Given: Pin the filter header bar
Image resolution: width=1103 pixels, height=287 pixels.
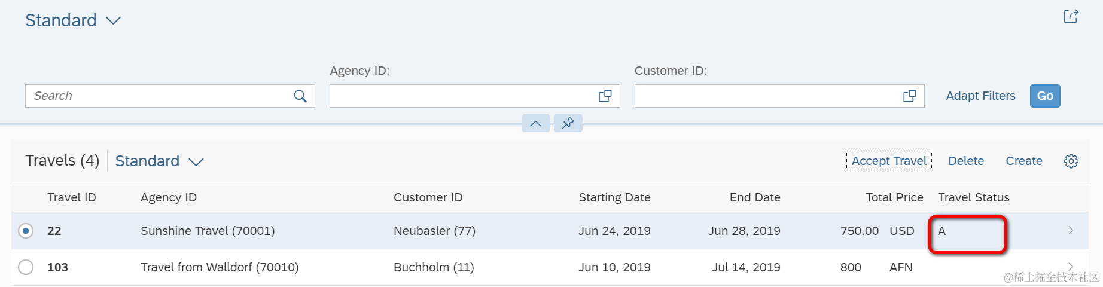Looking at the screenshot, I should [568, 123].
